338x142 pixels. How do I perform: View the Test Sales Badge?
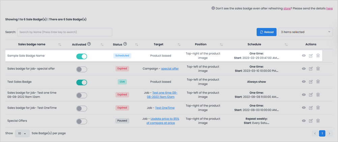click(x=304, y=82)
